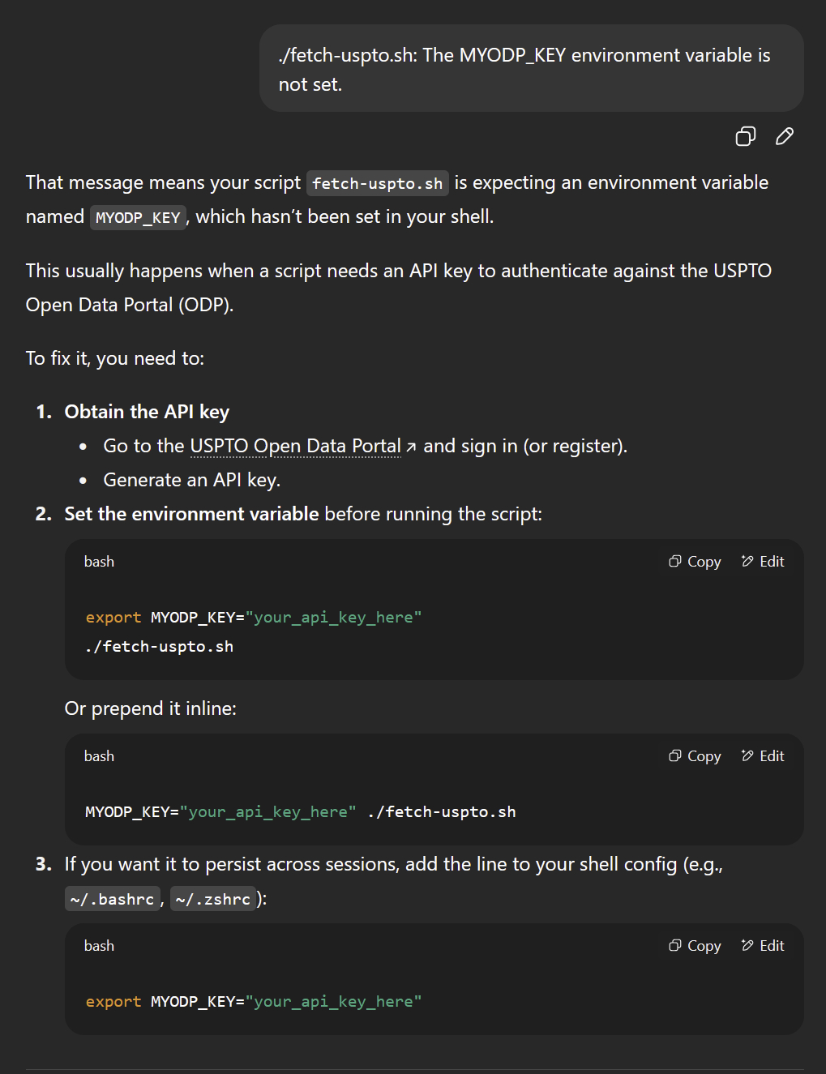Edit the user message with the pencil icon

(x=784, y=136)
